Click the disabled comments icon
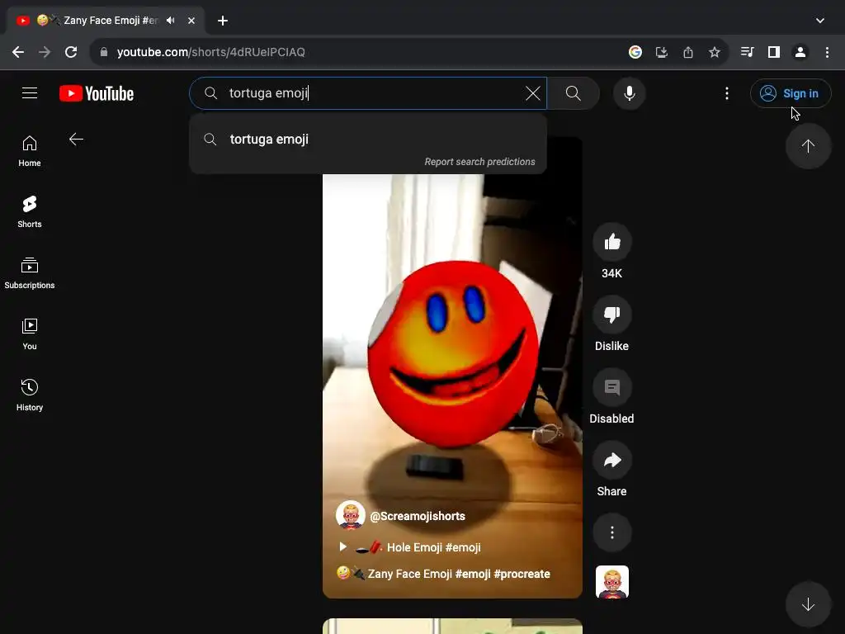The image size is (845, 634). click(612, 388)
